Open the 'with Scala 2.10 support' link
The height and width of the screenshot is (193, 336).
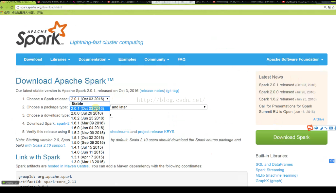tap(45, 145)
